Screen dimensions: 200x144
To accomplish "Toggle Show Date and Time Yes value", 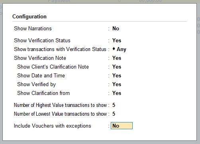I will tap(117, 75).
